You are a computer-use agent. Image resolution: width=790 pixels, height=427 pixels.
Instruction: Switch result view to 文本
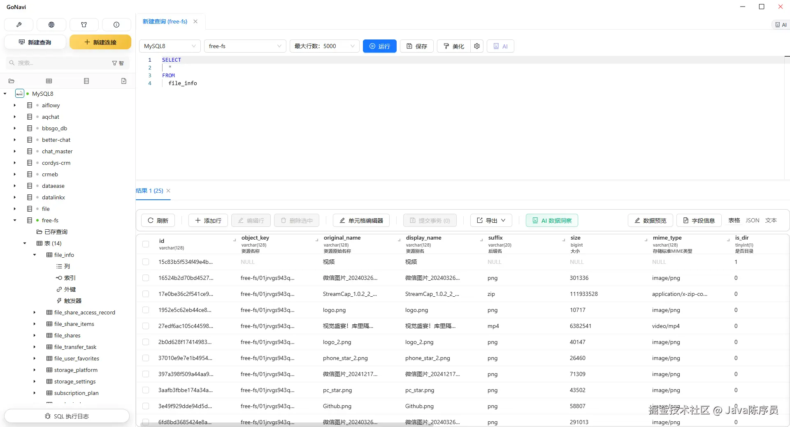(771, 220)
